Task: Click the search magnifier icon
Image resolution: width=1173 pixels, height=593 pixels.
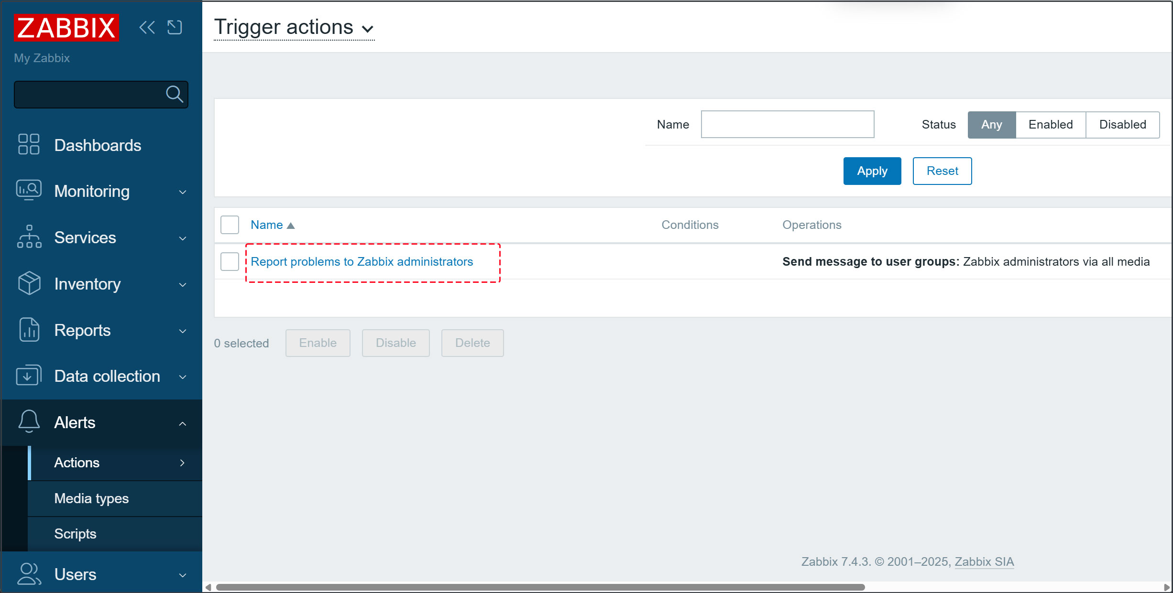Action: tap(174, 94)
